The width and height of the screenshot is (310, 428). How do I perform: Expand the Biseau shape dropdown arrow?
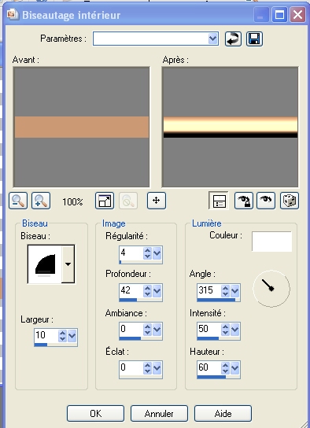68,264
